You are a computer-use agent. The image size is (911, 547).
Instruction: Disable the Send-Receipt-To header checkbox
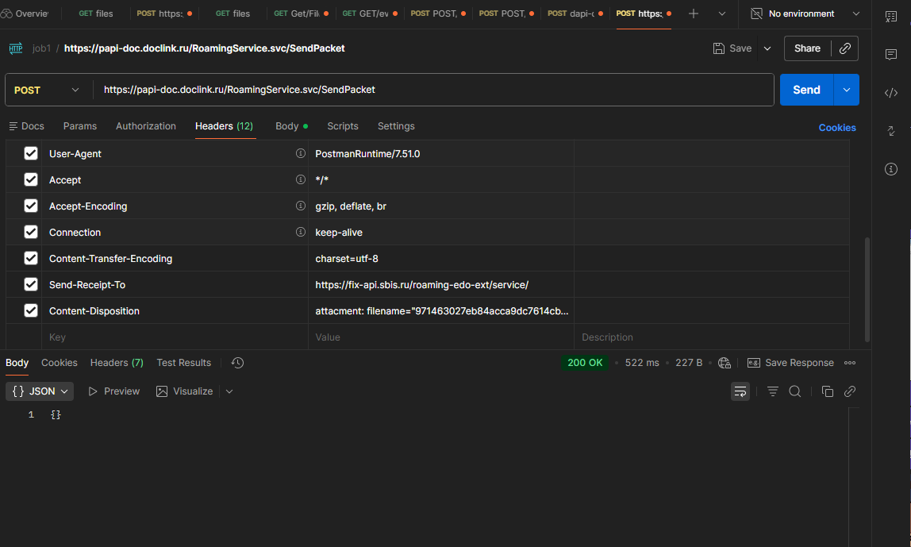(31, 284)
